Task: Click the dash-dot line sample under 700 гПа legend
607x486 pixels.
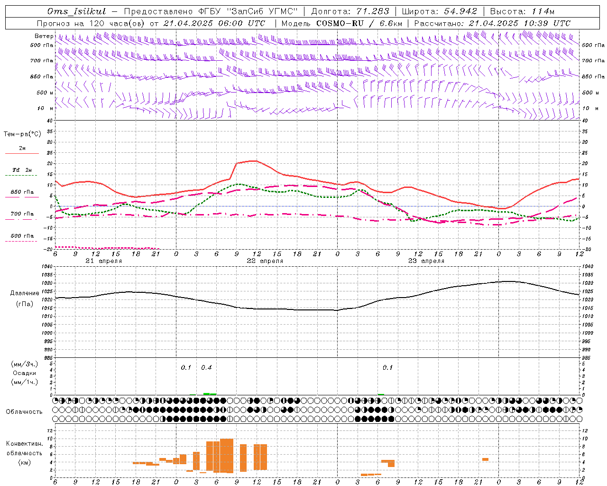Action: [x=21, y=220]
